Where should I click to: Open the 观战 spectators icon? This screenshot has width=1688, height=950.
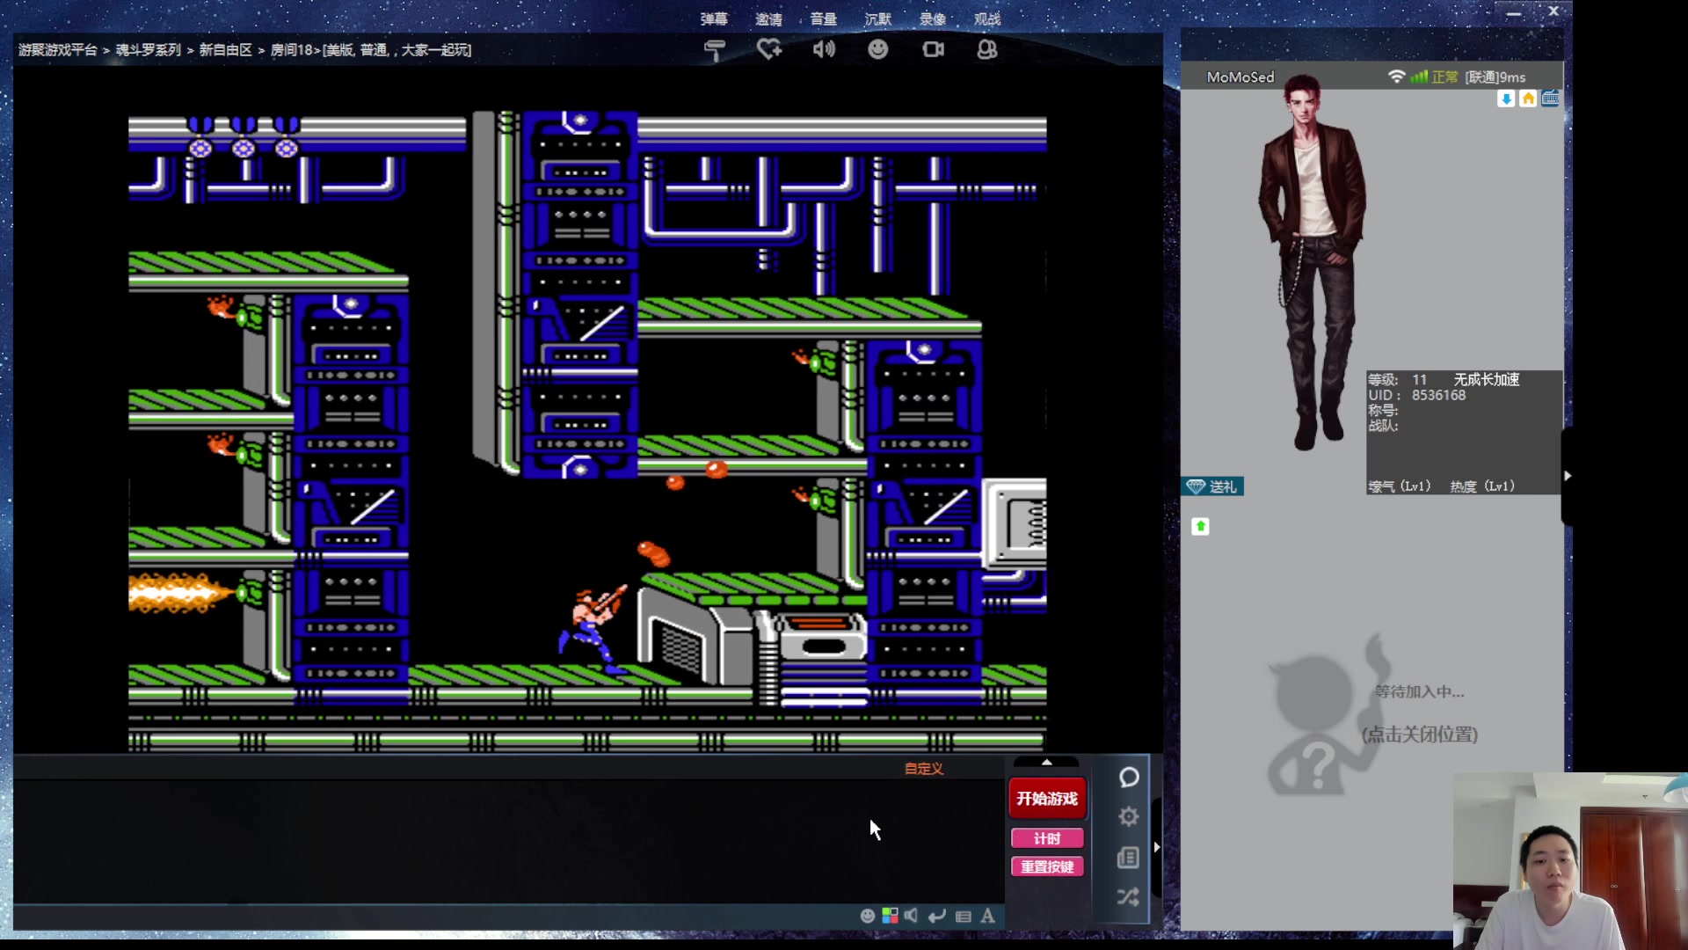pyautogui.click(x=987, y=50)
